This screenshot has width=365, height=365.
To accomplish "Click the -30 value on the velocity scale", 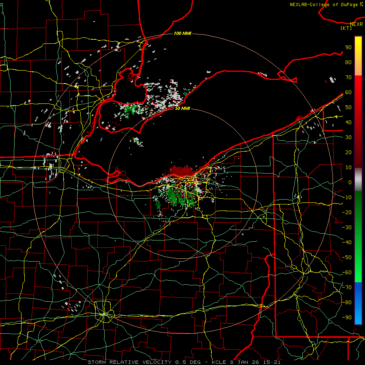I will click(347, 228).
